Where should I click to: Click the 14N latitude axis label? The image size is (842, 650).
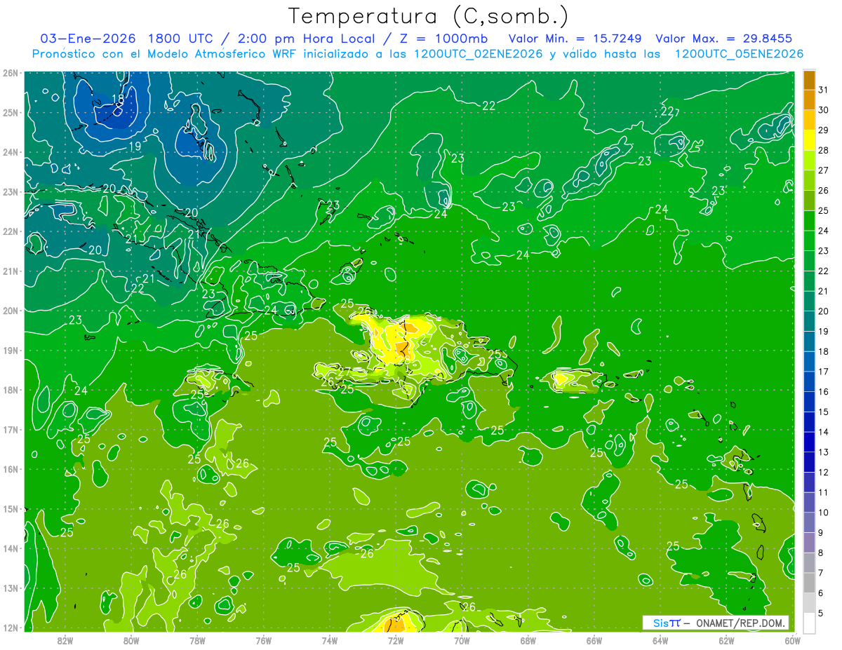click(x=11, y=548)
